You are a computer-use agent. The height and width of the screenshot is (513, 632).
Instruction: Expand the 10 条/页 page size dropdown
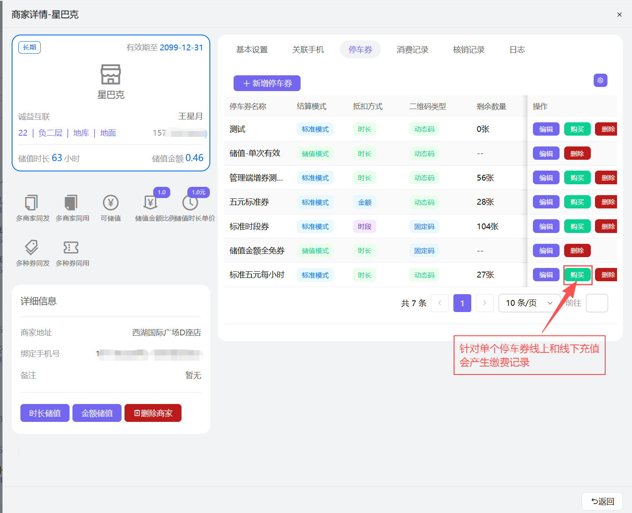(529, 303)
